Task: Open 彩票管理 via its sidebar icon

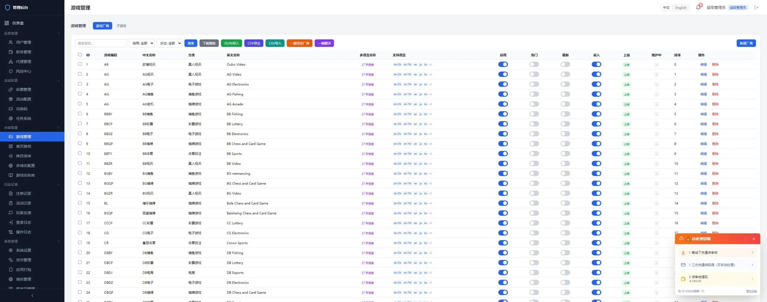Action: point(11,89)
